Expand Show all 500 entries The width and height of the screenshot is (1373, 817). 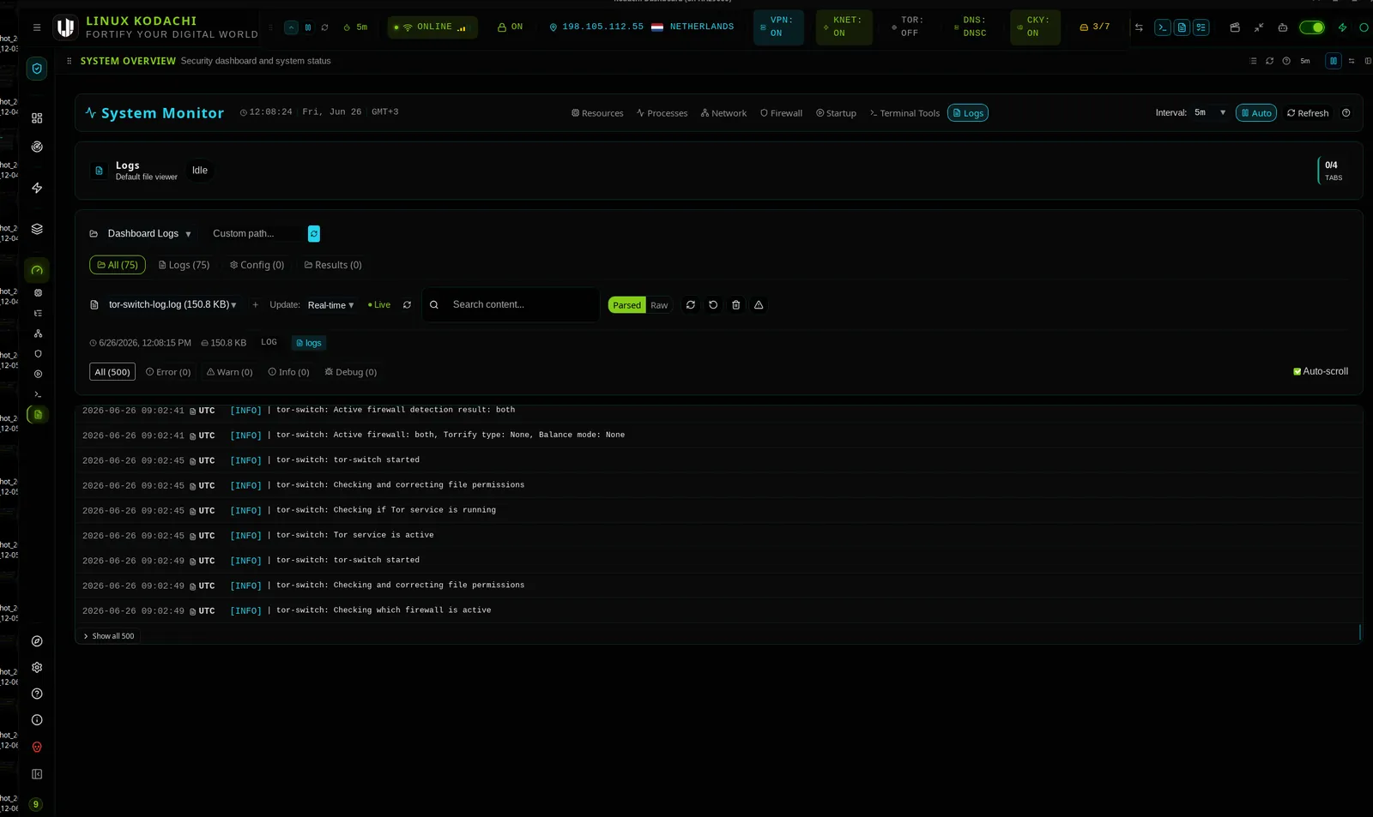click(109, 636)
